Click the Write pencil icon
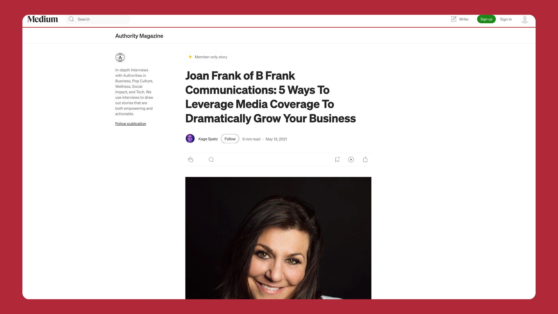 click(454, 19)
